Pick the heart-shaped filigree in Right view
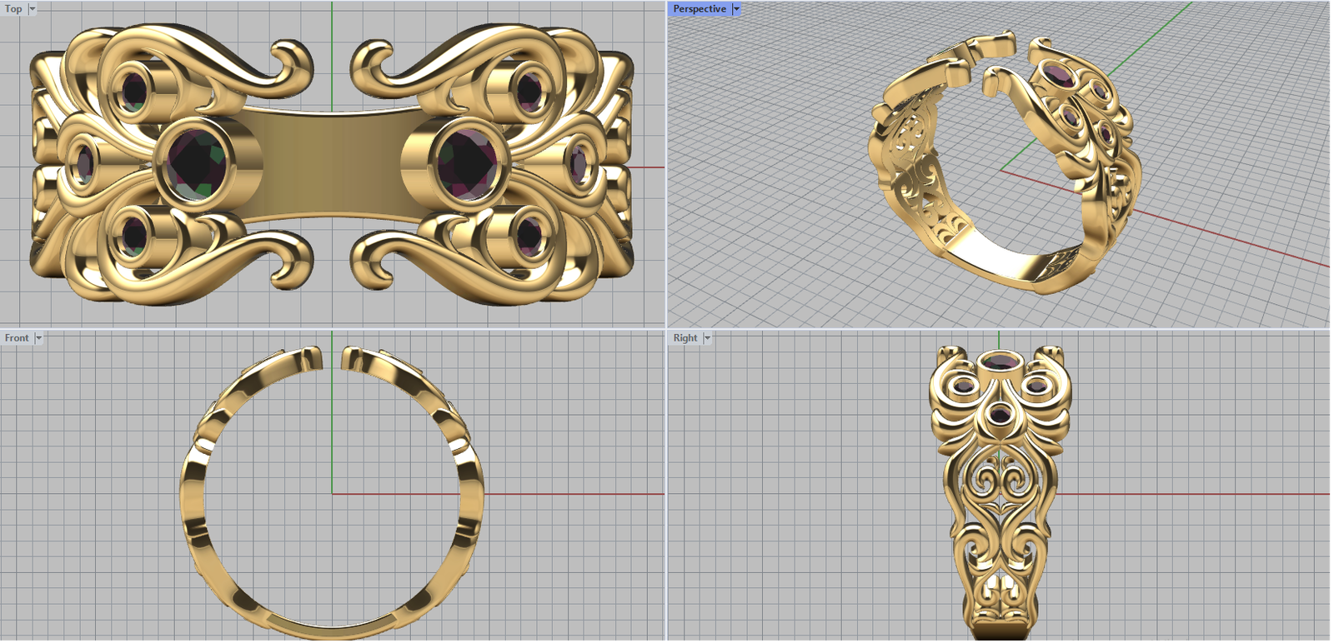 [1000, 481]
